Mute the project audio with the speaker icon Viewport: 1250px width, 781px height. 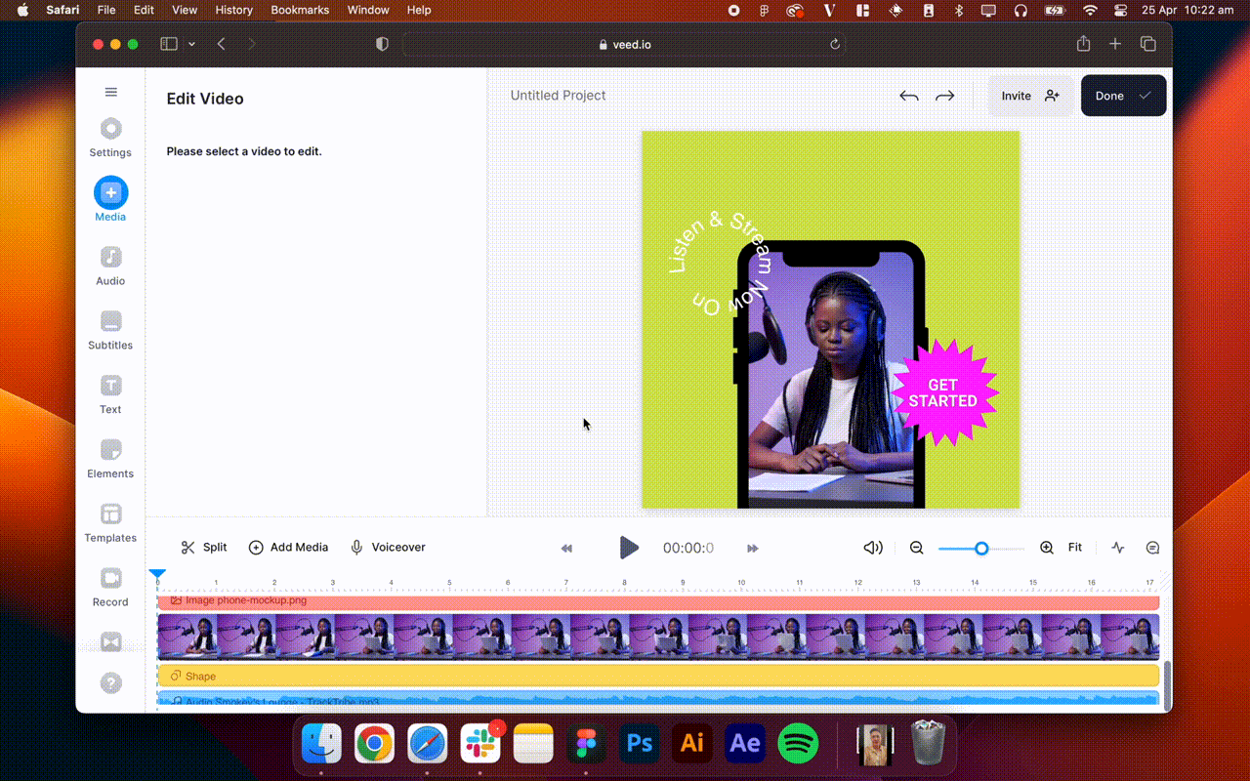pos(872,548)
